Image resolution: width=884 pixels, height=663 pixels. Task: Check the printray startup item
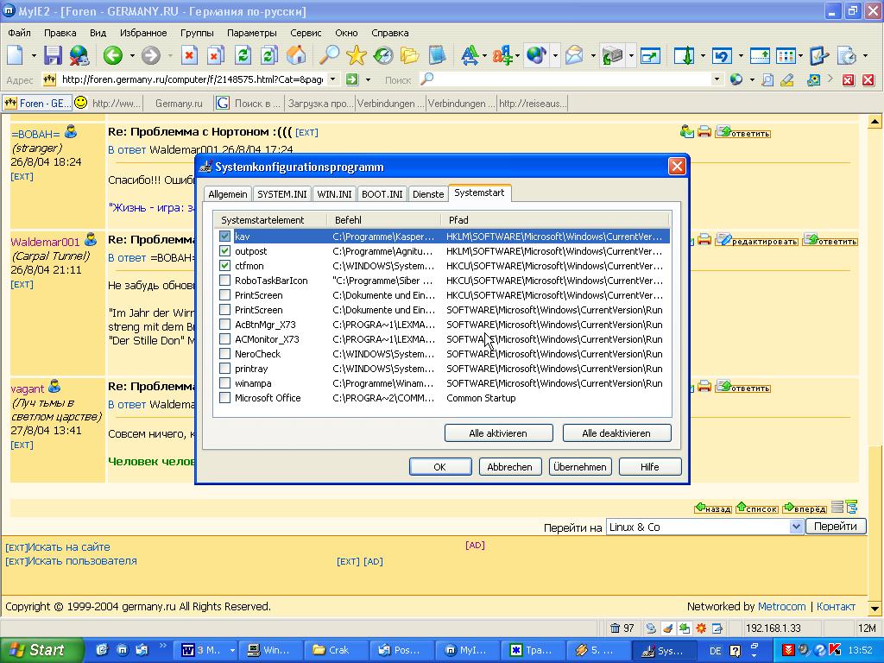225,368
